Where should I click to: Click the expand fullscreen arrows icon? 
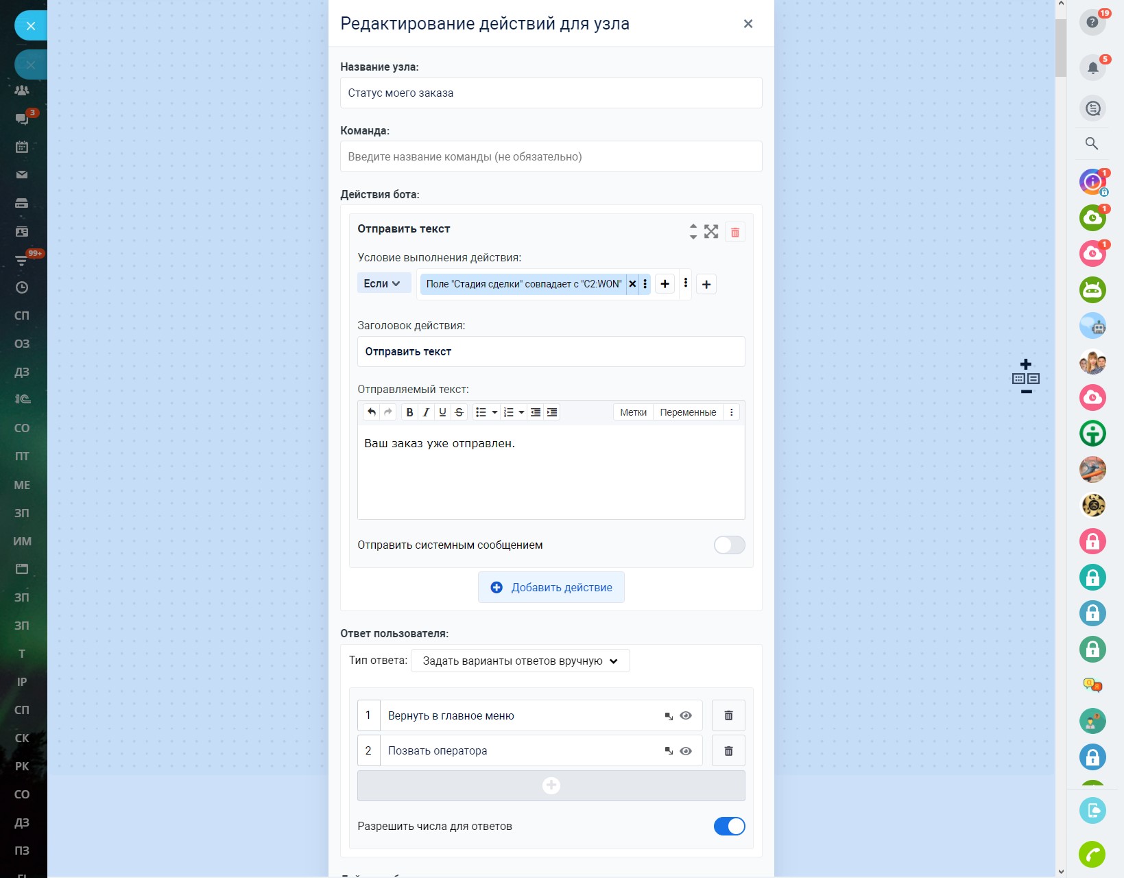tap(711, 232)
